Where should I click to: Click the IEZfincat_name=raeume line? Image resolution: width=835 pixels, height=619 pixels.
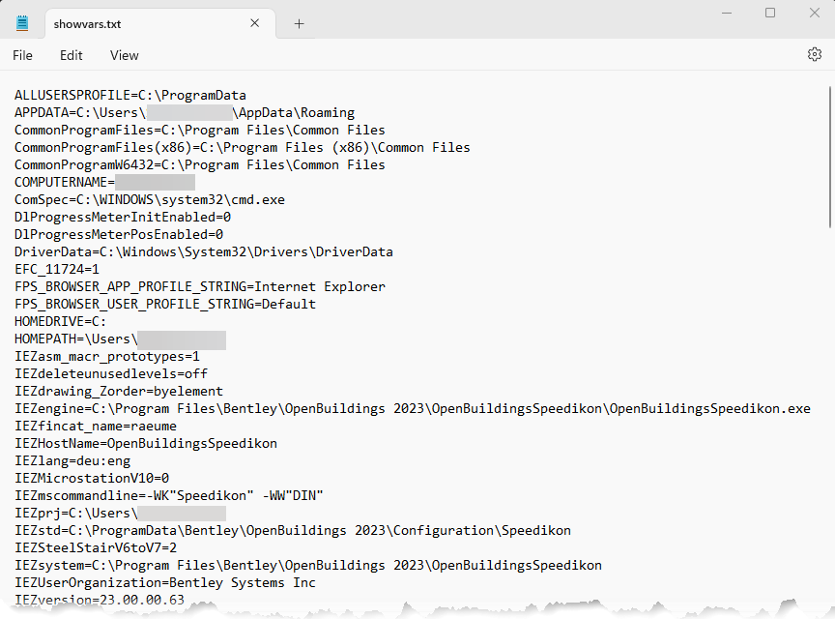(96, 426)
